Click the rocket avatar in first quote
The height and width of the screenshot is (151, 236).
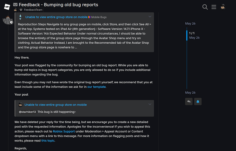(21, 17)
